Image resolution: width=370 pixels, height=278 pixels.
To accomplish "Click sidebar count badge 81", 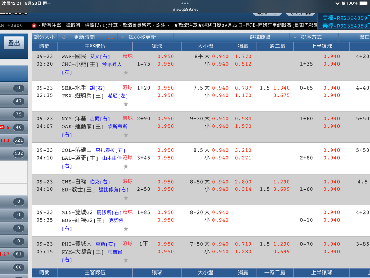I will (18, 254).
